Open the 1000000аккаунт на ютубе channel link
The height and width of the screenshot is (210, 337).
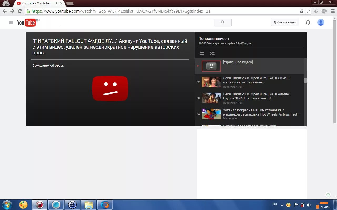(216, 43)
